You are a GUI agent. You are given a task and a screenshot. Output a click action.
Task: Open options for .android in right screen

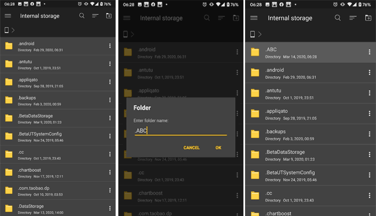click(369, 73)
